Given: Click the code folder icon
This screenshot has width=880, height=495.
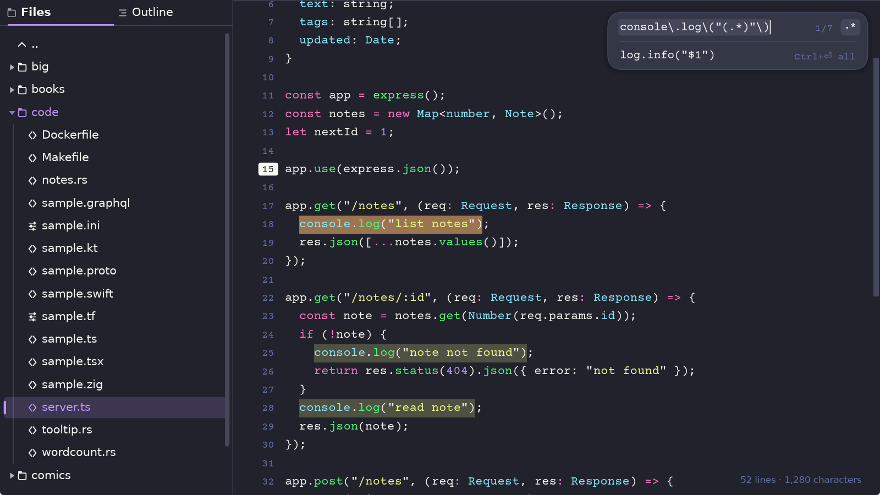Looking at the screenshot, I should (x=23, y=112).
